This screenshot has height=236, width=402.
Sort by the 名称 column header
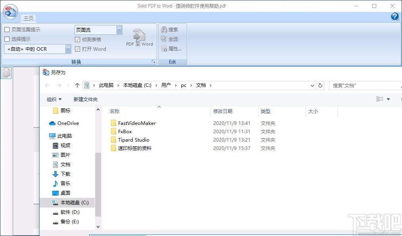point(115,111)
